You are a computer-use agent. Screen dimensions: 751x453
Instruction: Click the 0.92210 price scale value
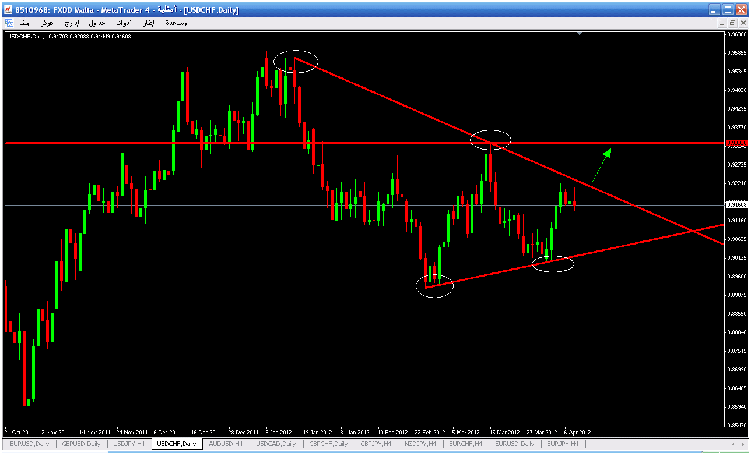point(736,183)
